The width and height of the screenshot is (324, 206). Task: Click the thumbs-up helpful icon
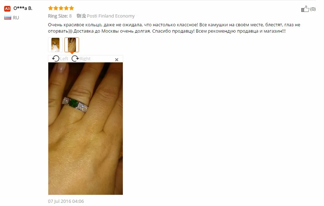coord(305,9)
